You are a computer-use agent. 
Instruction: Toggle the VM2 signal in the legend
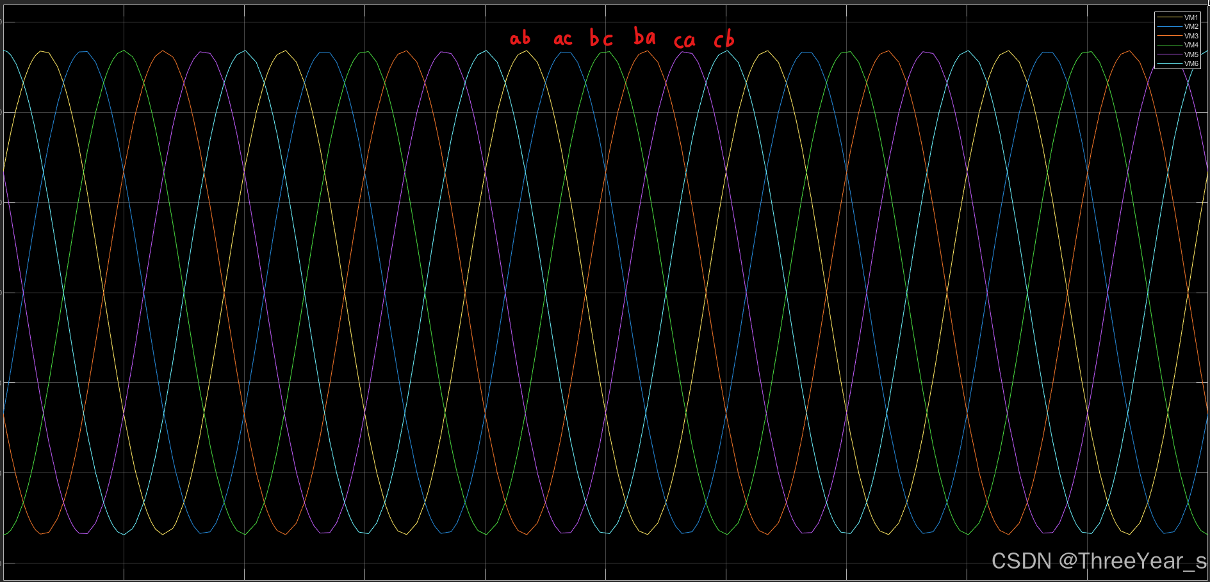[1177, 26]
